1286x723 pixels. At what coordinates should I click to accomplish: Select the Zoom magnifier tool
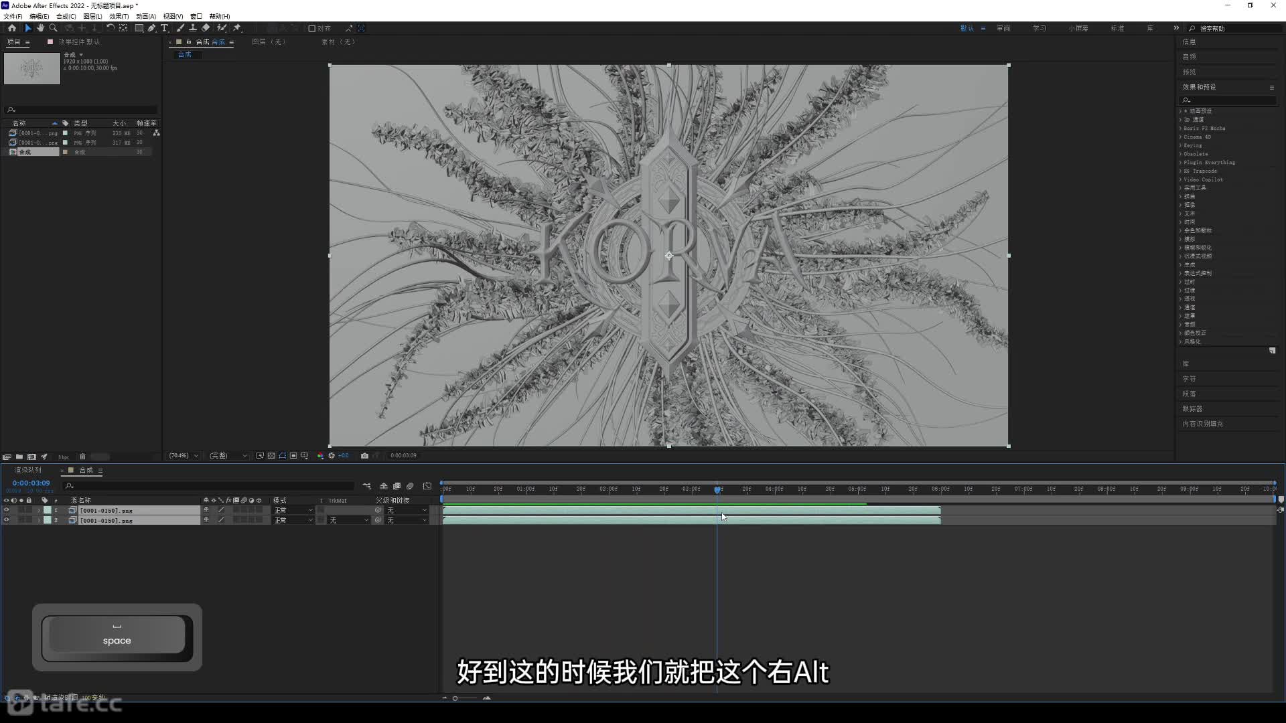(53, 28)
